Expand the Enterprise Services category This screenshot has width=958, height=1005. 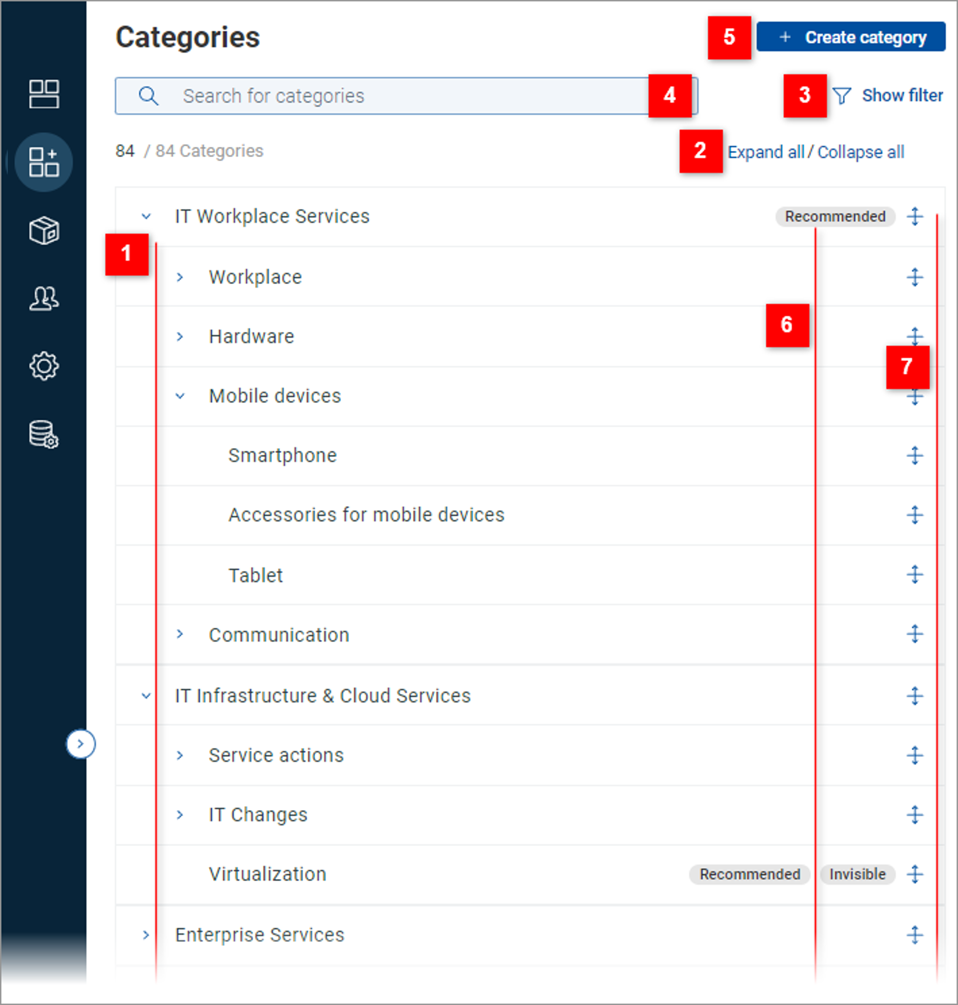tap(147, 935)
